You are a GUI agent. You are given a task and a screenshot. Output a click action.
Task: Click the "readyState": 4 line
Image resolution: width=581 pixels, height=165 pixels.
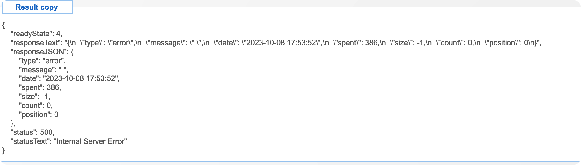(x=36, y=34)
